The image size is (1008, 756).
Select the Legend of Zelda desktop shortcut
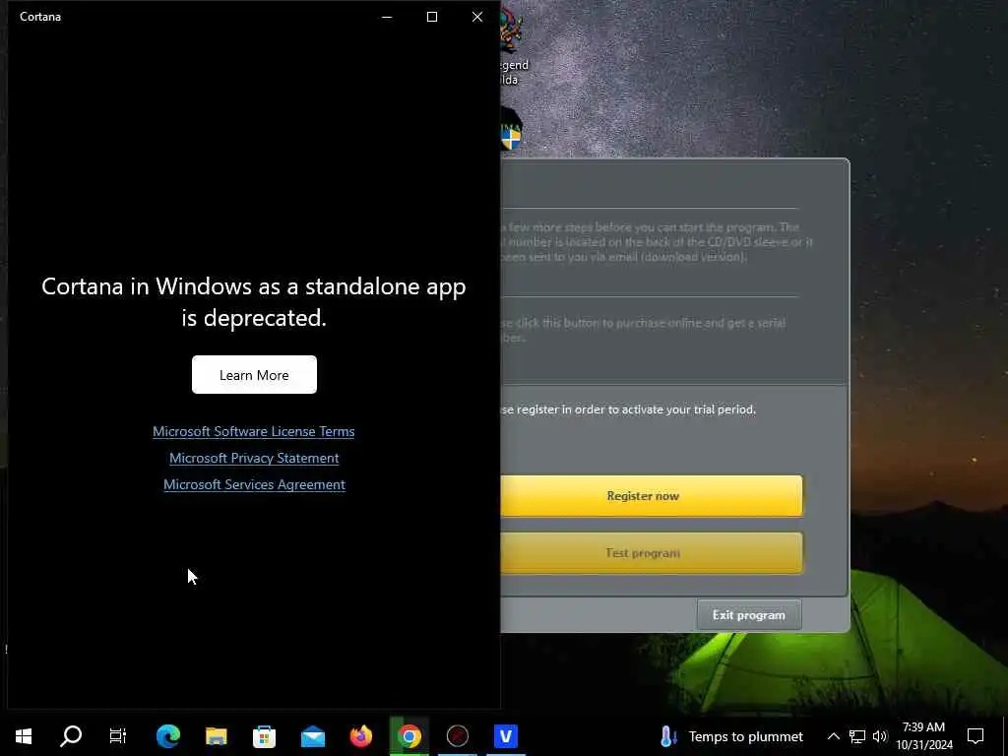click(512, 45)
